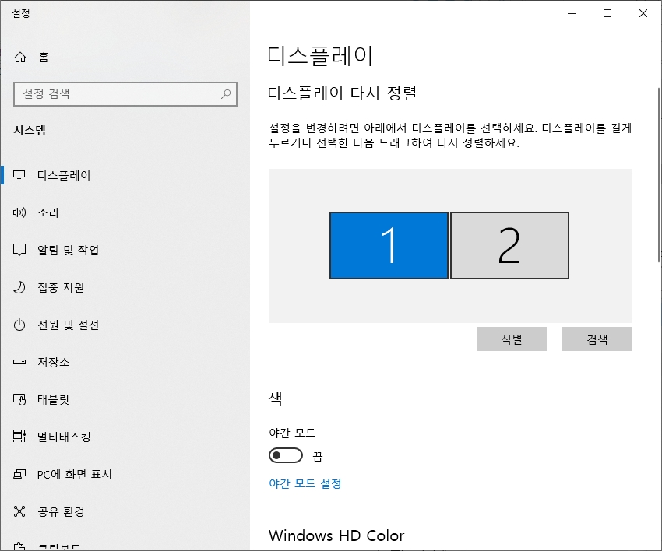Image resolution: width=662 pixels, height=551 pixels.
Task: Close the 설정 window
Action: tap(643, 13)
